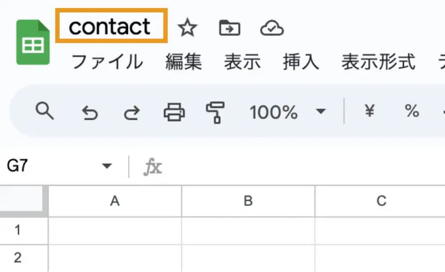Open the 表示形式 menu
Screen dimensions: 445x272
coord(378,61)
